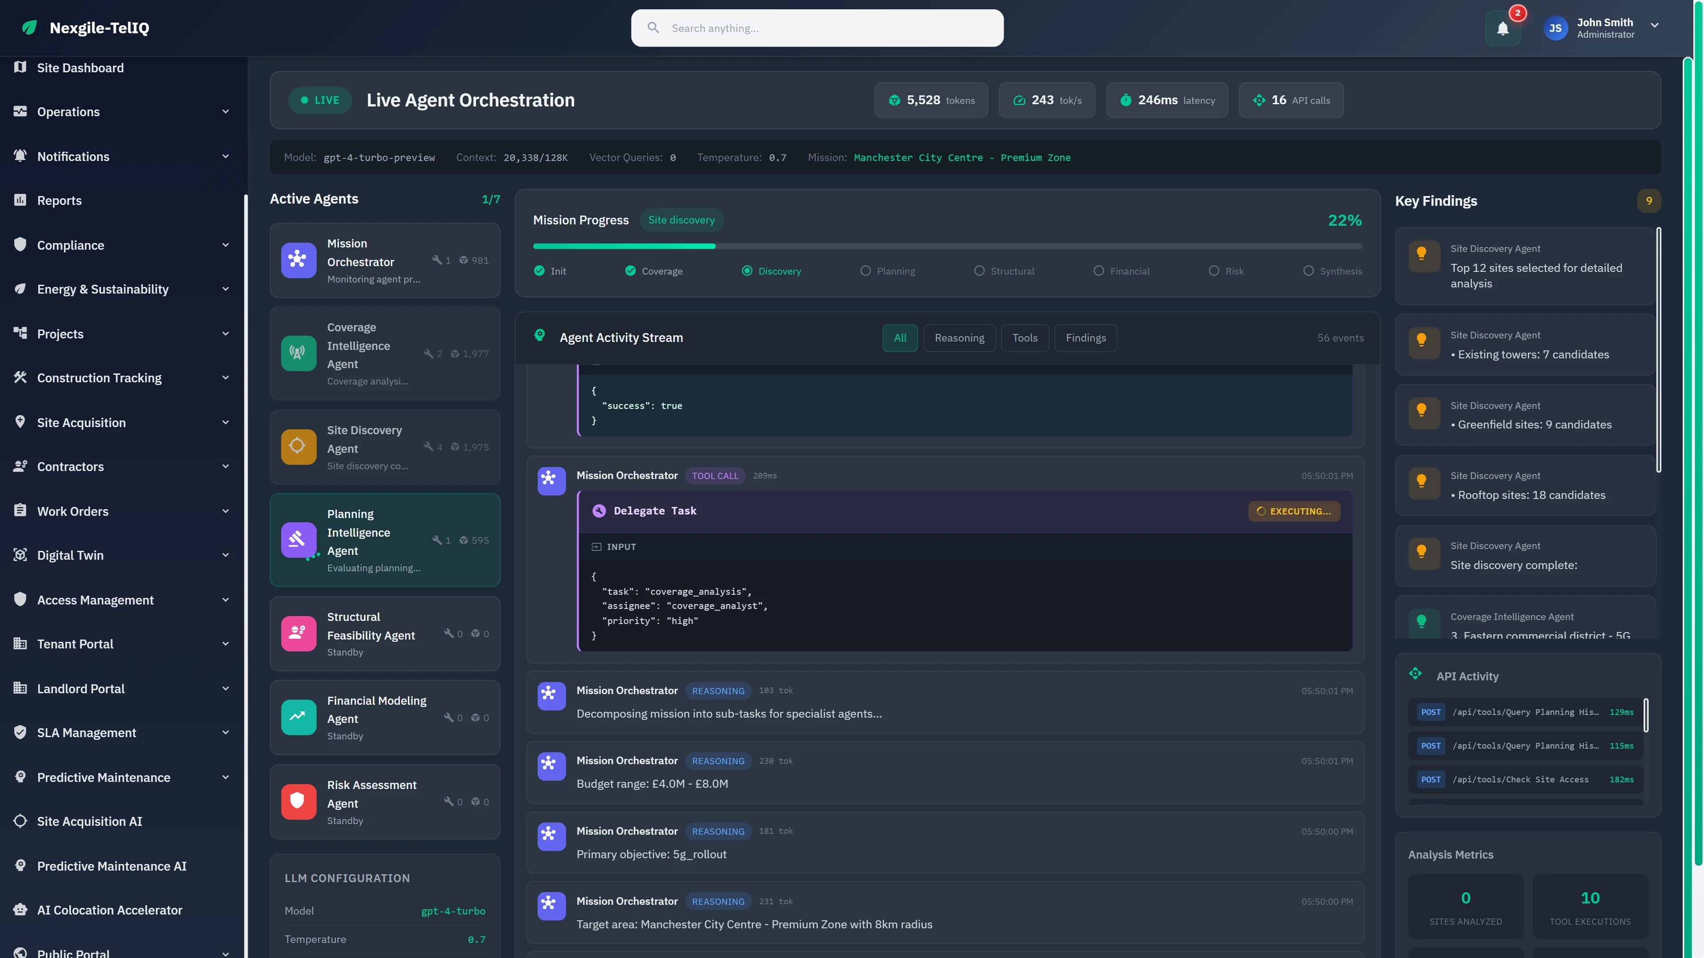1704x958 pixels.
Task: Open the Nexgile-TelIQ leaf logo
Action: [29, 28]
